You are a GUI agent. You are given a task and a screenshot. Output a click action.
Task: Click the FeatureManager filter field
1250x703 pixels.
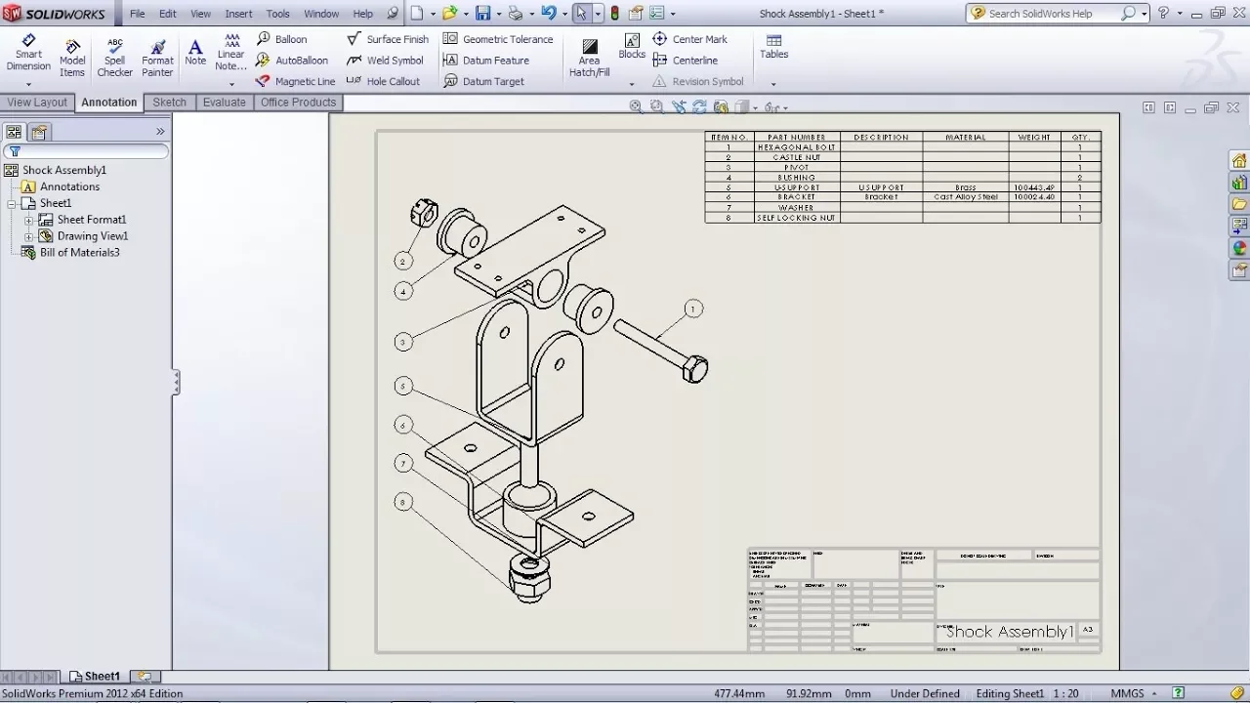[x=86, y=151]
